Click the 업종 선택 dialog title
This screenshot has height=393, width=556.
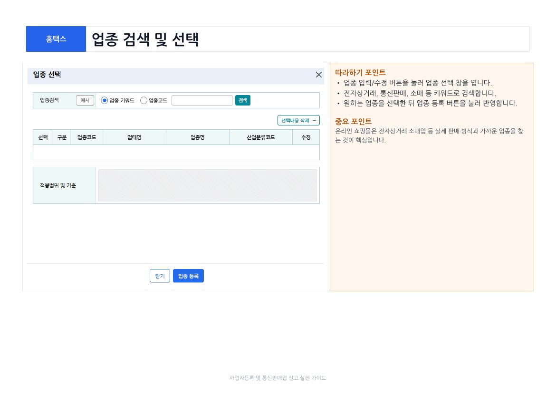(x=47, y=75)
